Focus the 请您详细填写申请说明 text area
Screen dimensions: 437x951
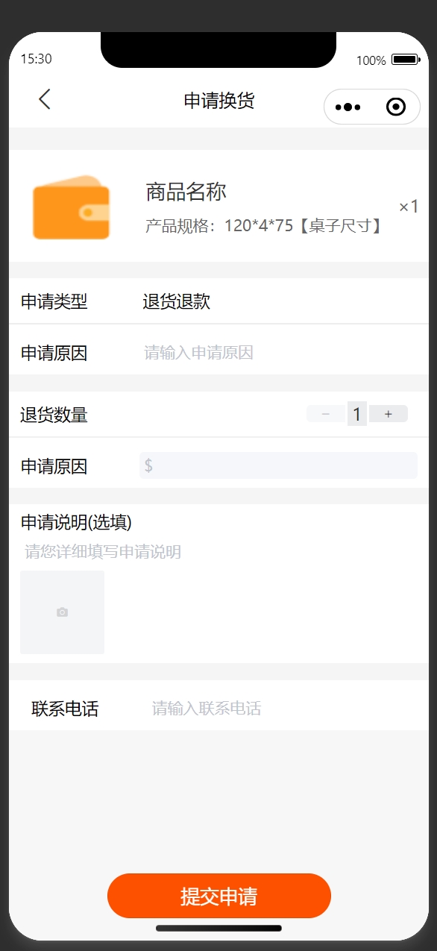(x=218, y=552)
